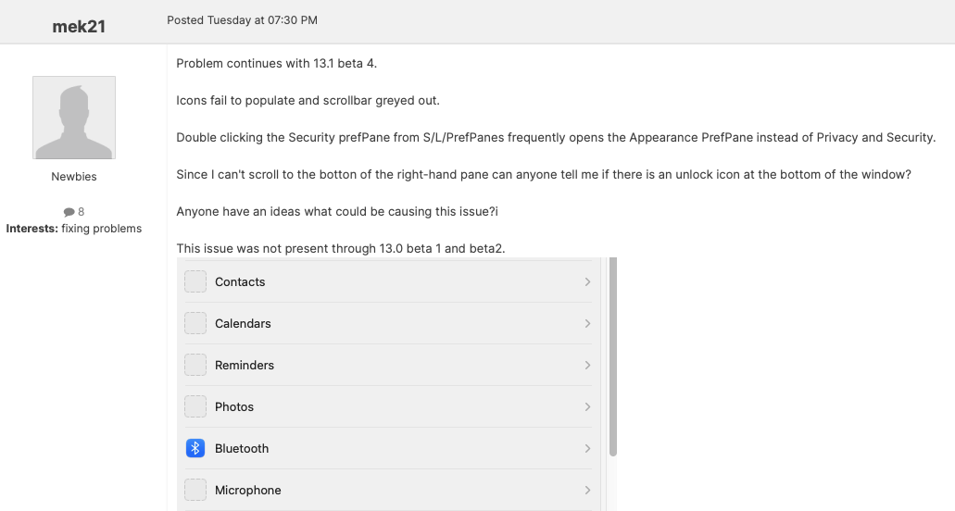The image size is (955, 511).
Task: Click the Reminders placeholder icon
Action: point(195,365)
